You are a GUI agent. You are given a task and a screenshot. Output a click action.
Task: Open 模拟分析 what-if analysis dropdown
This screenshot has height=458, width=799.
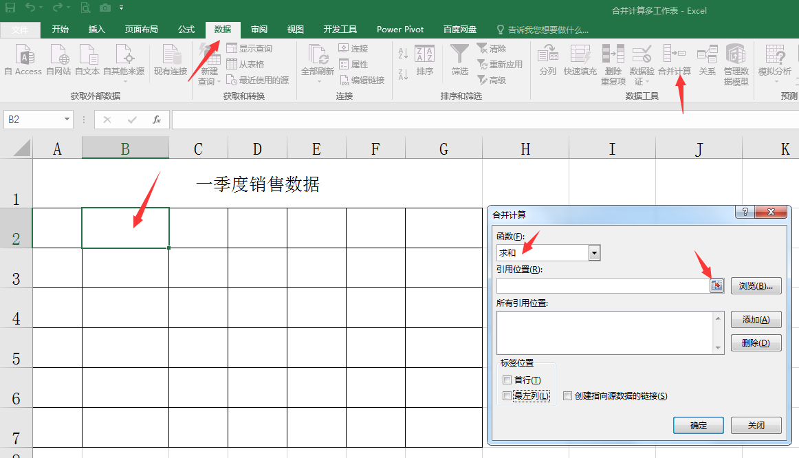(774, 64)
